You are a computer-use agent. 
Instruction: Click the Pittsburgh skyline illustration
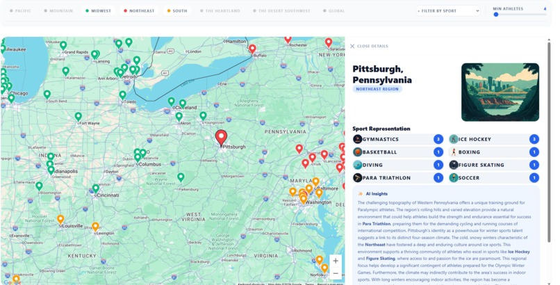(x=500, y=92)
